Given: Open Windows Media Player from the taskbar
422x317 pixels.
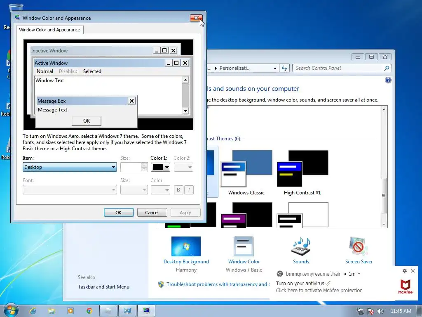Looking at the screenshot, I should coord(70,311).
